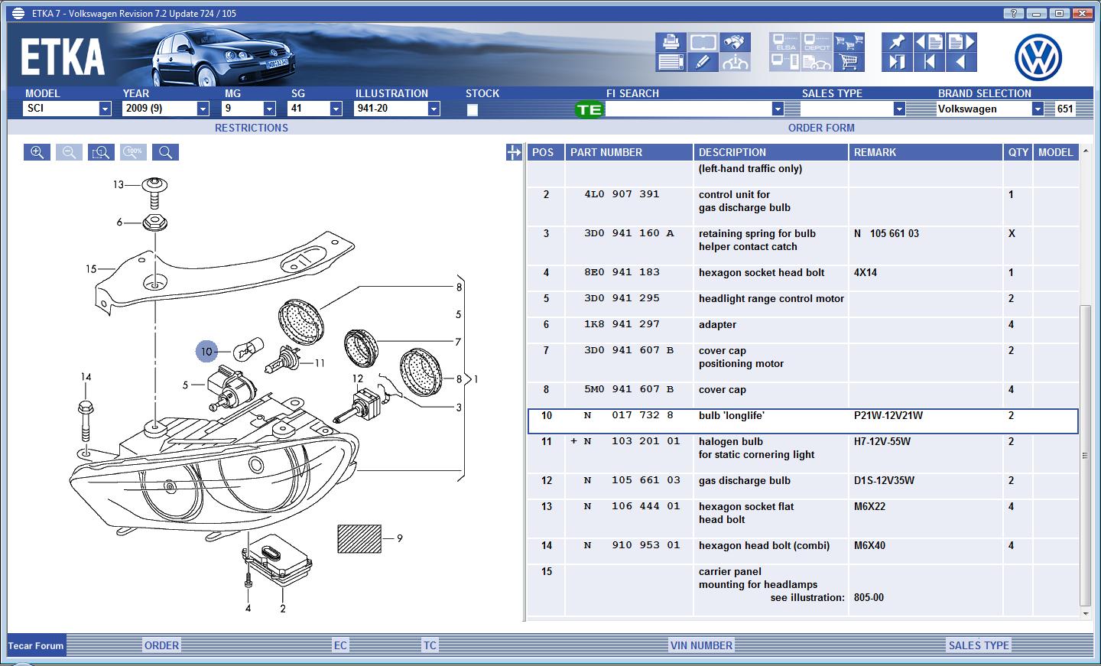Expand the MODEL dropdown
Viewport: 1101px width, 666px height.
pos(105,109)
